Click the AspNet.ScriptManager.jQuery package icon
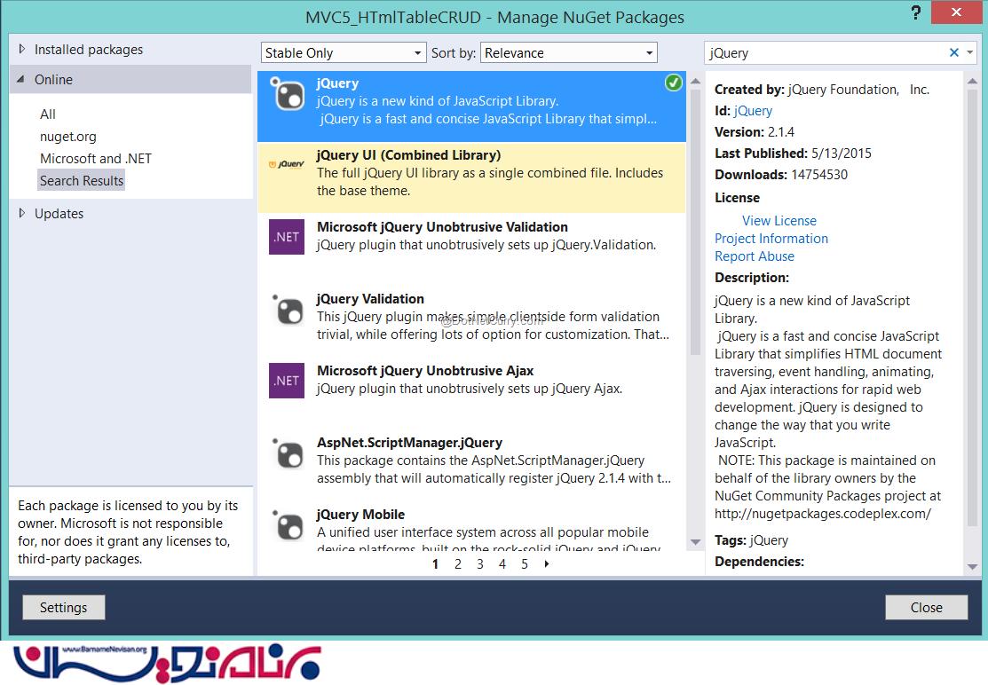 point(287,453)
